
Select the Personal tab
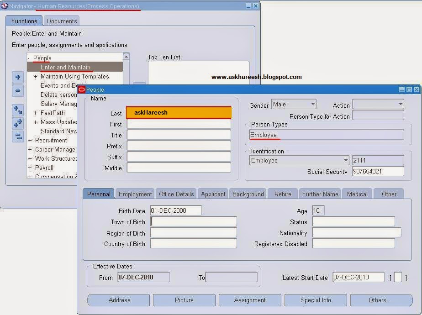(99, 194)
